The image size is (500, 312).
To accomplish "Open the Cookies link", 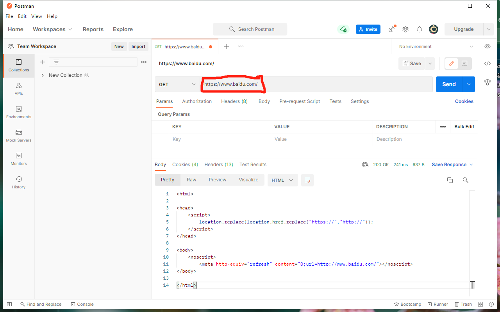I will (x=464, y=101).
